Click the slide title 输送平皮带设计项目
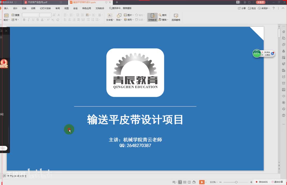This screenshot has height=185, width=287. pyautogui.click(x=135, y=119)
